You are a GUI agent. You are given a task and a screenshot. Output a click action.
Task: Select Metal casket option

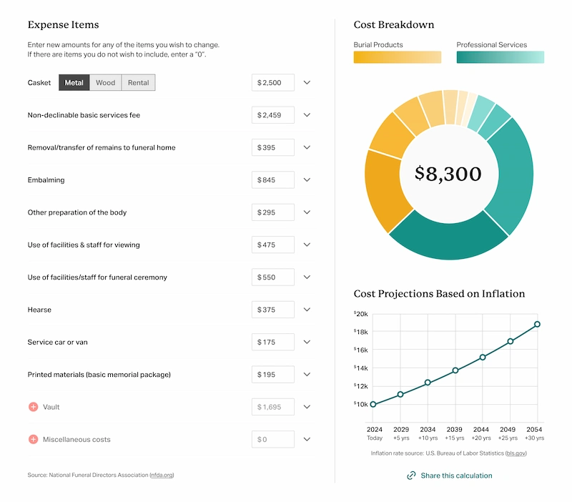[x=74, y=83]
